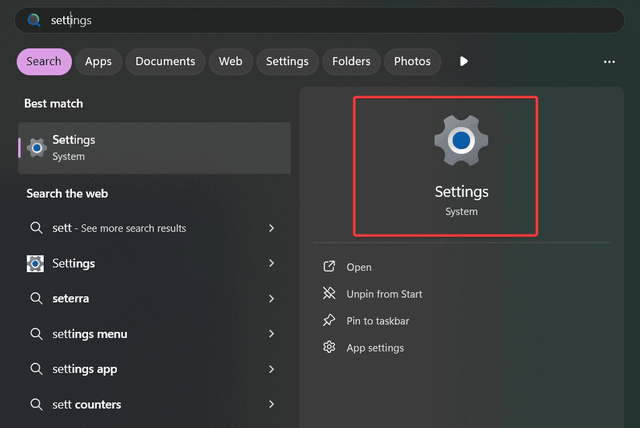
Task: Switch to the Settings filter tab
Action: 287,62
